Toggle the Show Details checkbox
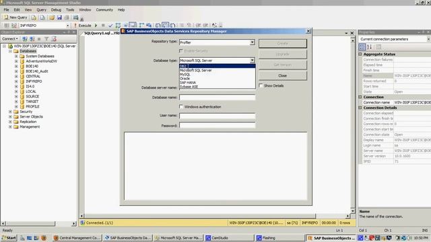The image size is (431, 242). coord(261,85)
